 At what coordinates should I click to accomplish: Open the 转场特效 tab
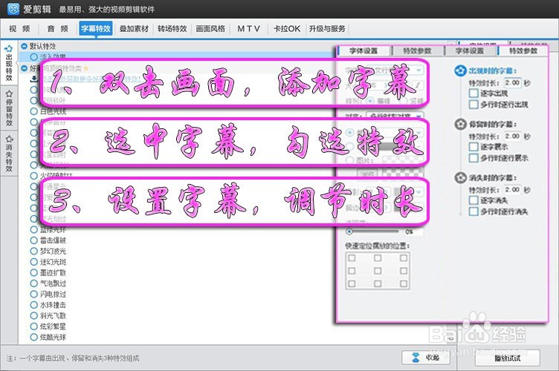pyautogui.click(x=172, y=29)
